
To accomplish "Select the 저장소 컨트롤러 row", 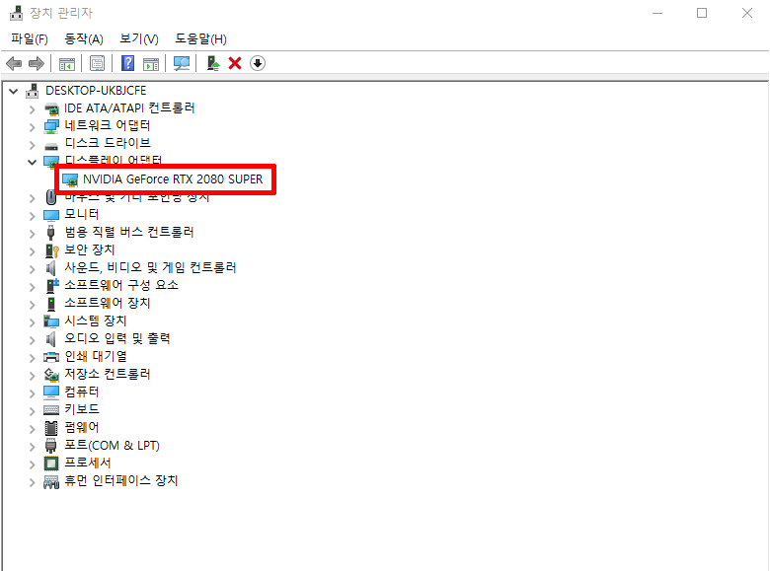I will tap(108, 374).
